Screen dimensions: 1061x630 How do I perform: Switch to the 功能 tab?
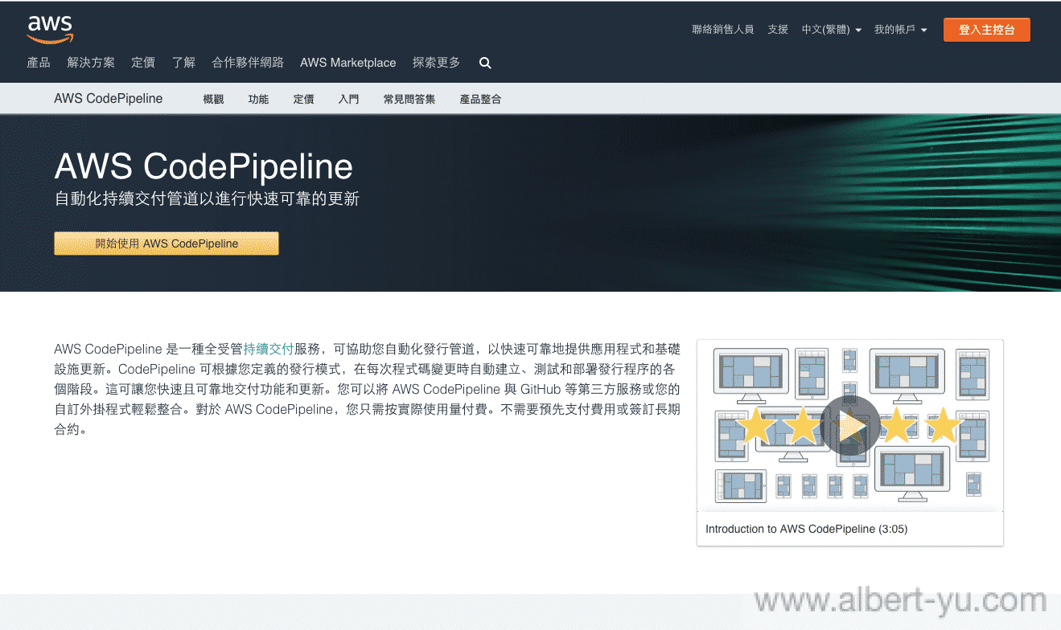pos(259,100)
